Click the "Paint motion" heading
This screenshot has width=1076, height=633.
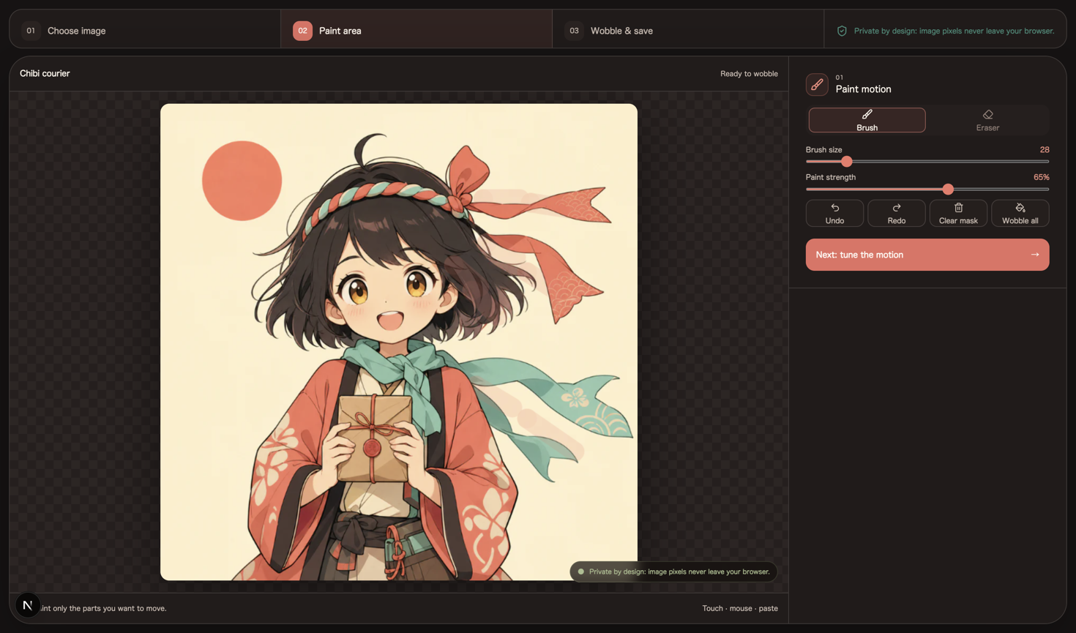[863, 89]
